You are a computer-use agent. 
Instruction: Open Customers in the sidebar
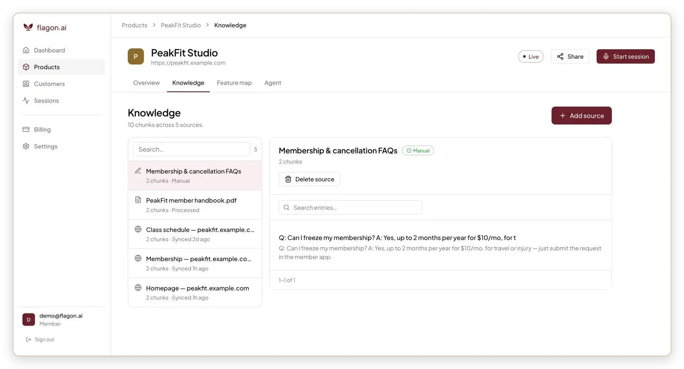click(61, 84)
